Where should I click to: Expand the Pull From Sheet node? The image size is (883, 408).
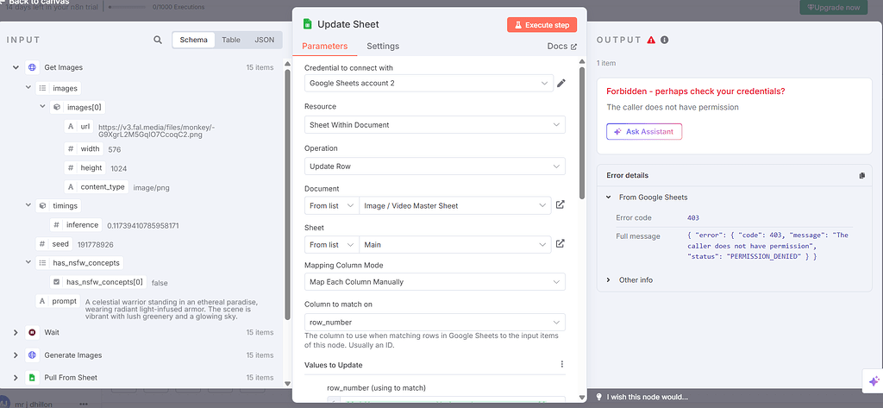coord(16,378)
